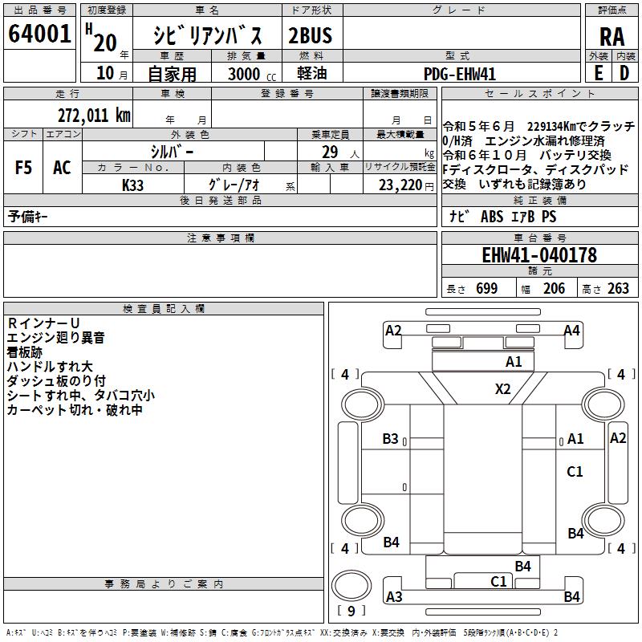Click the mileage value 272,011 km

[94, 115]
